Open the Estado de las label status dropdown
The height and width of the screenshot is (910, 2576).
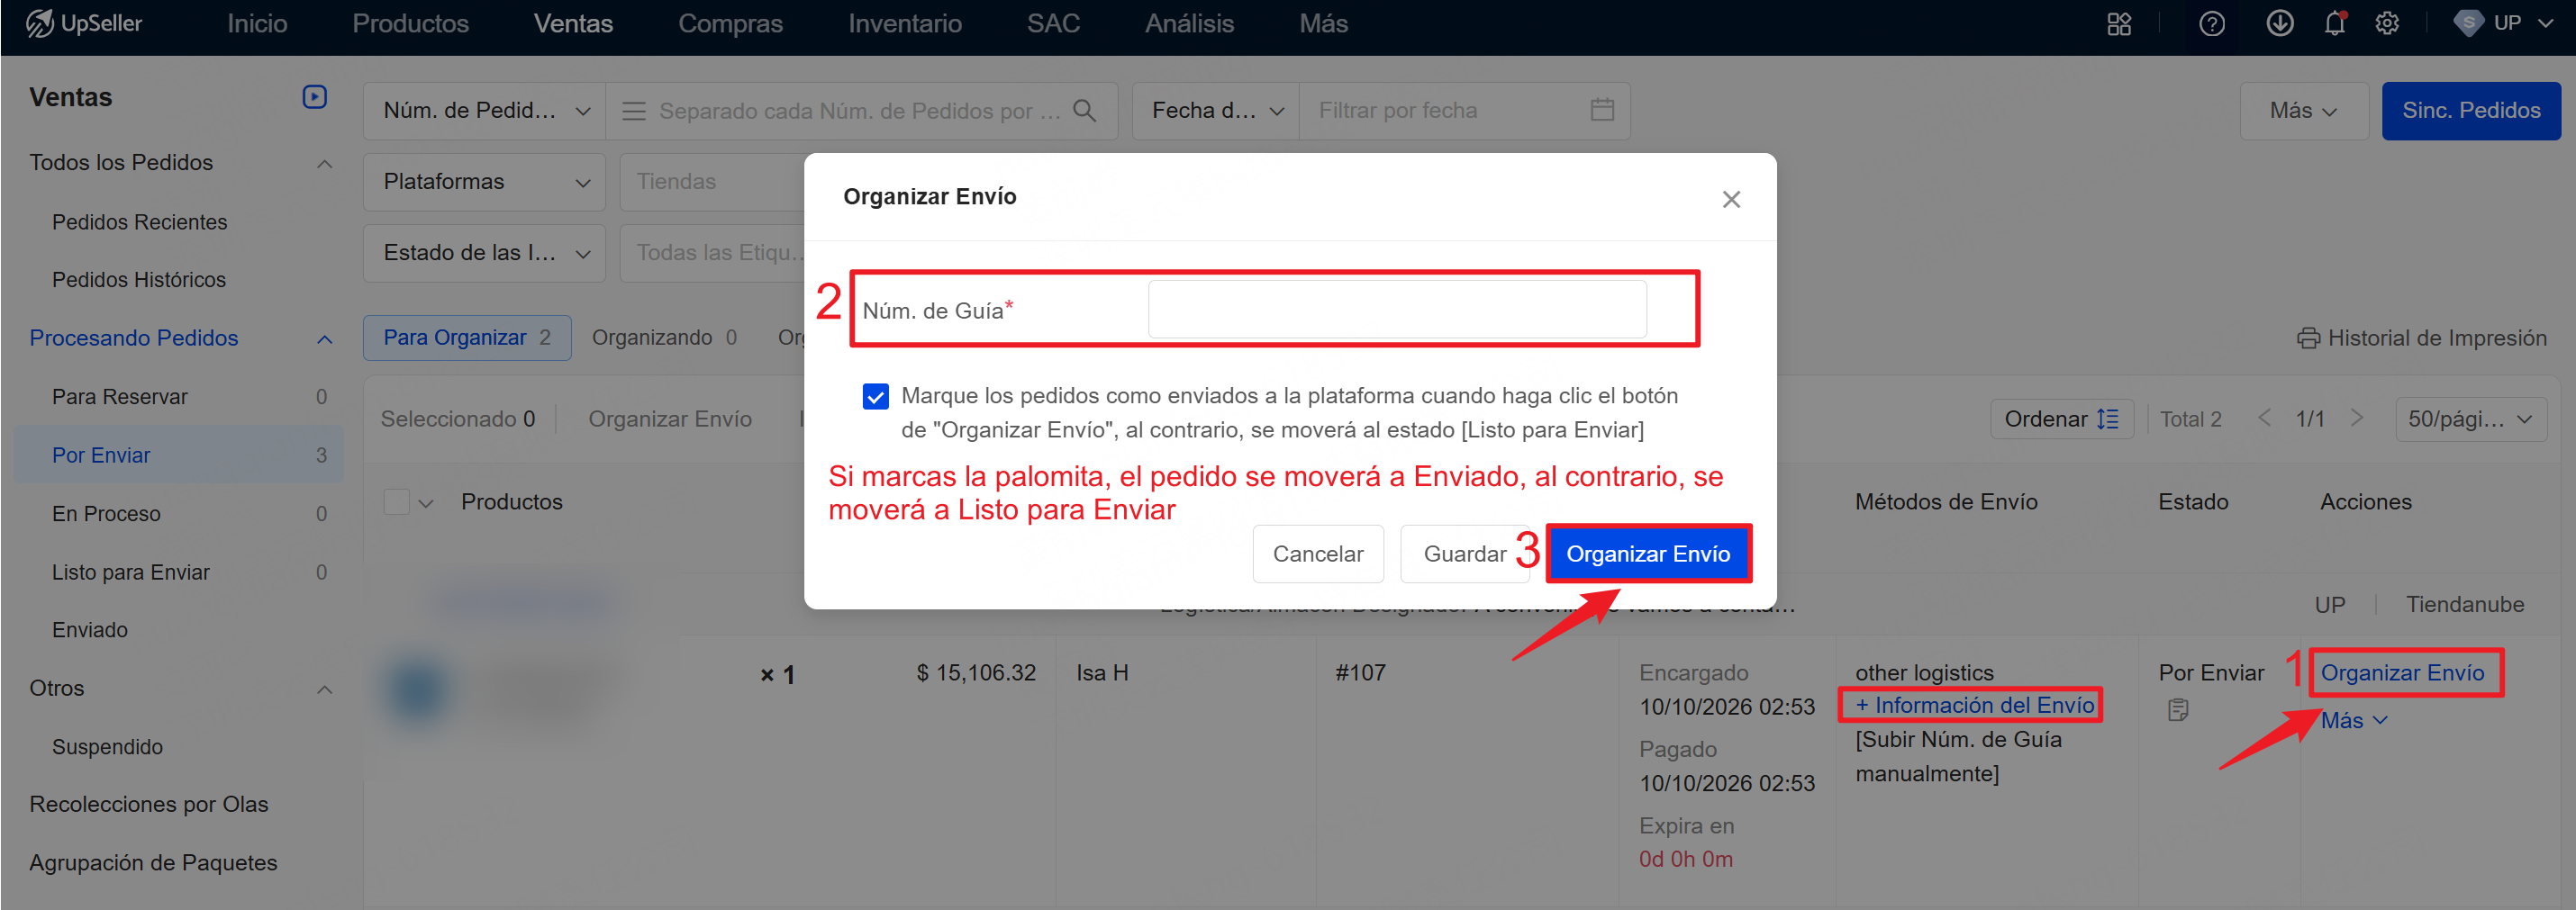click(484, 253)
